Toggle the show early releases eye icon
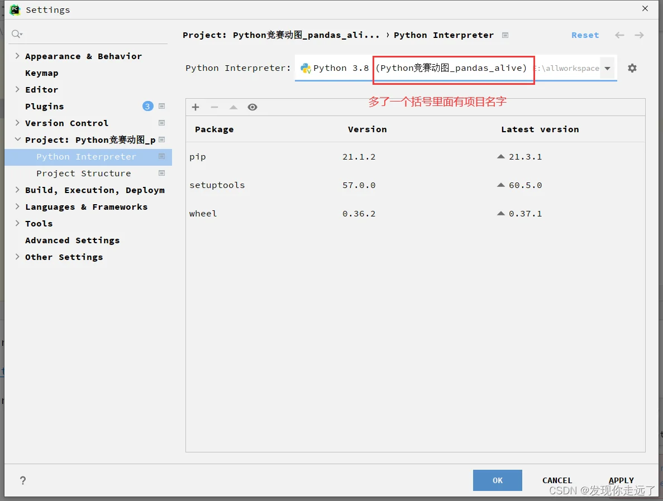Image resolution: width=663 pixels, height=501 pixels. [252, 107]
